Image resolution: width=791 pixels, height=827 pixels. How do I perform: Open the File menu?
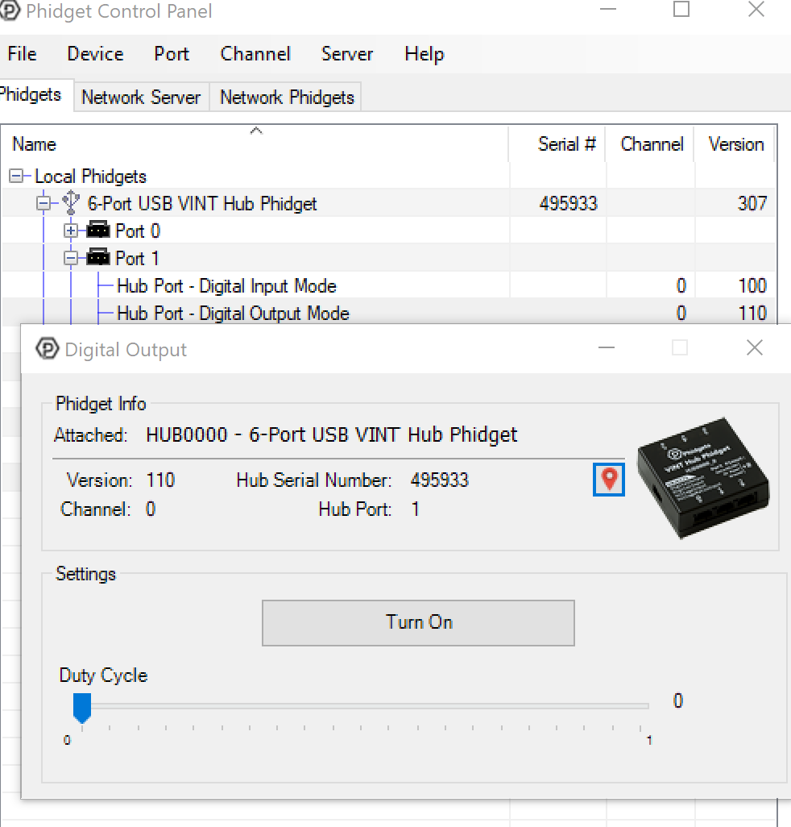(x=22, y=54)
